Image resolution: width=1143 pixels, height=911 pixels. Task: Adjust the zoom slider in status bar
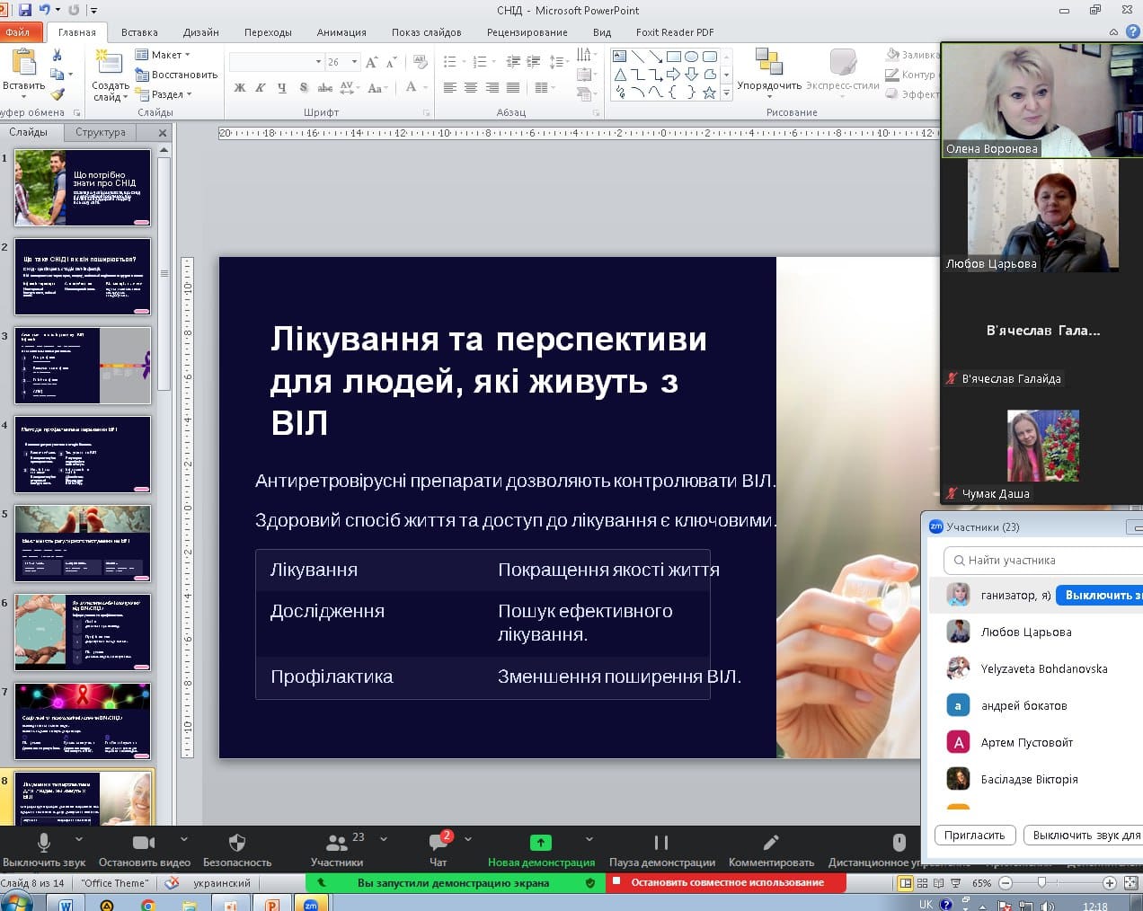point(1041,883)
